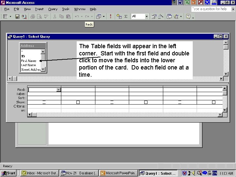Click the Windows Start button
This screenshot has height=177, width=236.
9,173
